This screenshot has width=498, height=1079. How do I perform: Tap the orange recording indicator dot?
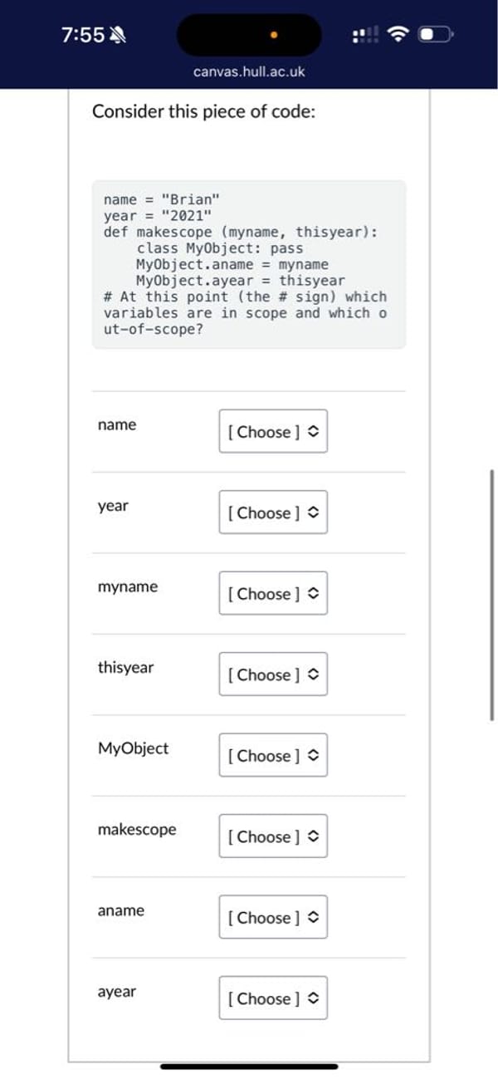tap(273, 36)
